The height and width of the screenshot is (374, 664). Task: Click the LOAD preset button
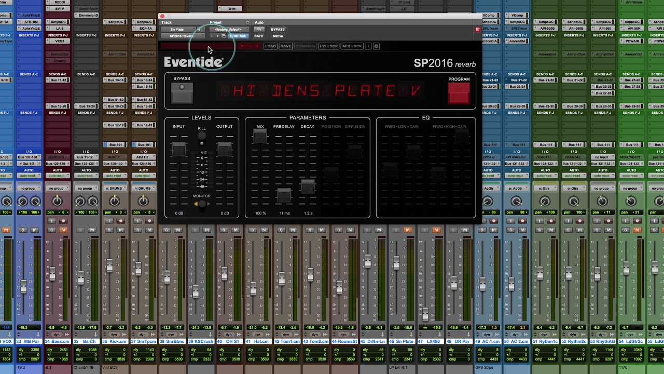tap(270, 46)
